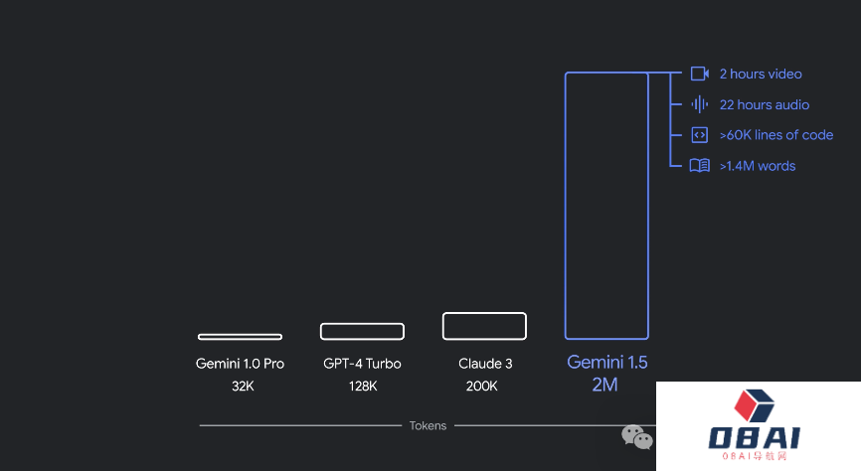
Task: Select the ">60K lines of code" label
Action: pyautogui.click(x=776, y=135)
